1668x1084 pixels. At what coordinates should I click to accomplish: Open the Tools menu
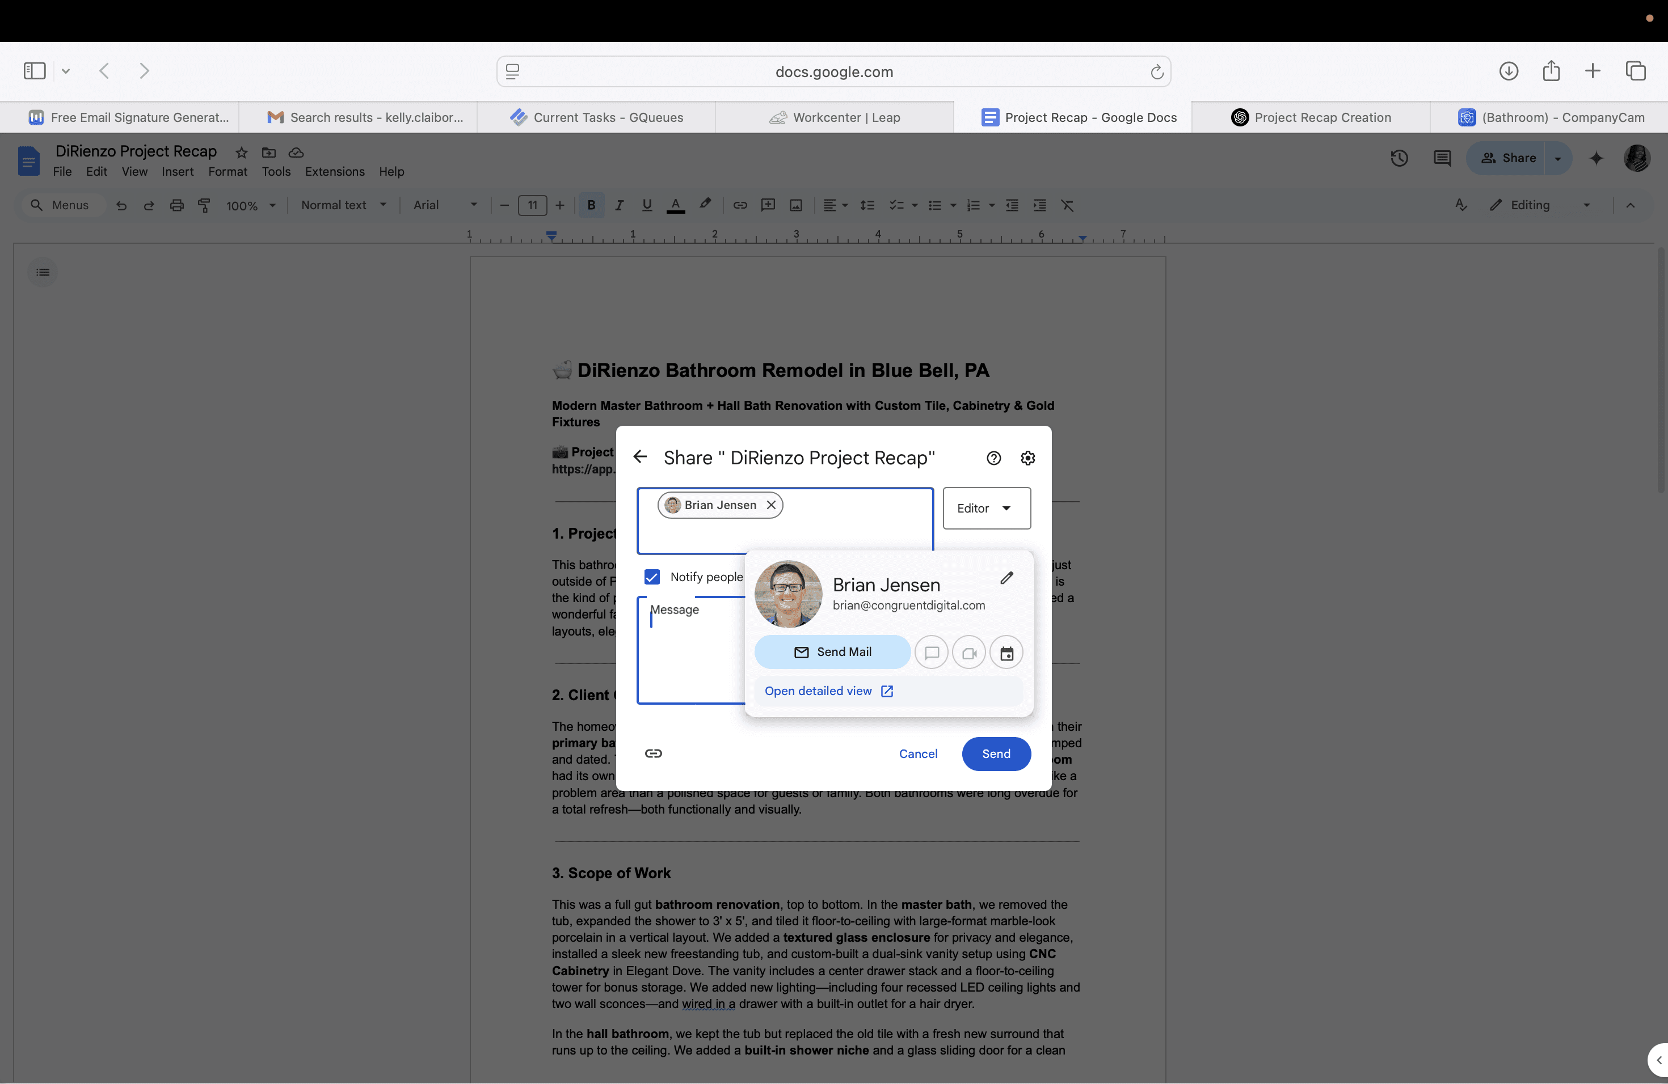point(276,172)
